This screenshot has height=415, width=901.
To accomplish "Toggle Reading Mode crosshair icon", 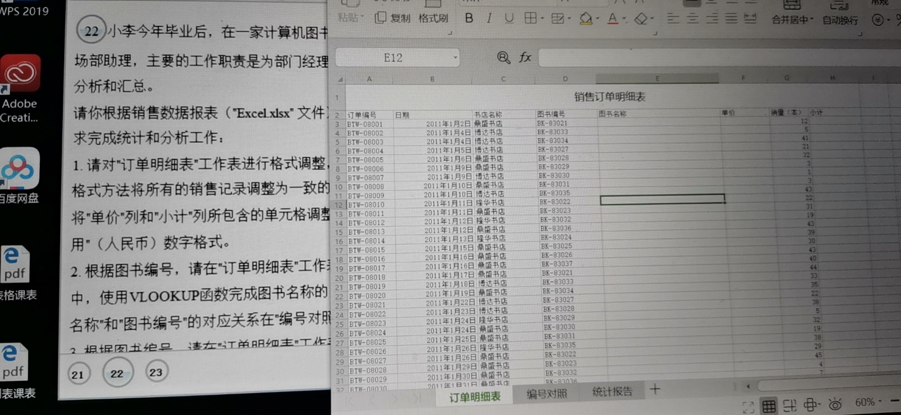I will [x=810, y=405].
